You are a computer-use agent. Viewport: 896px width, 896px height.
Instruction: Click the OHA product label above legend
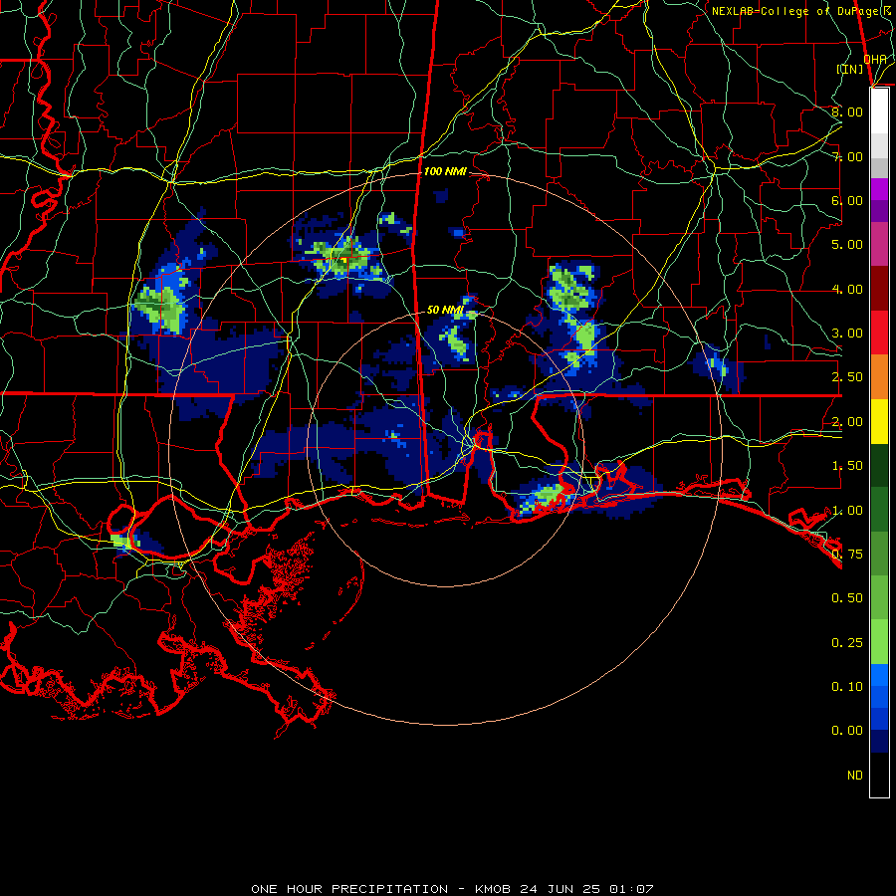click(875, 59)
